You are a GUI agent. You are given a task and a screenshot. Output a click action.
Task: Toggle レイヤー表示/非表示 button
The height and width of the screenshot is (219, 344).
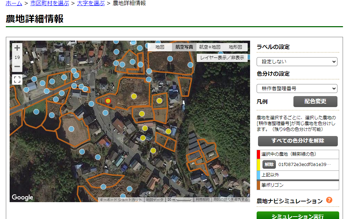[222, 58]
